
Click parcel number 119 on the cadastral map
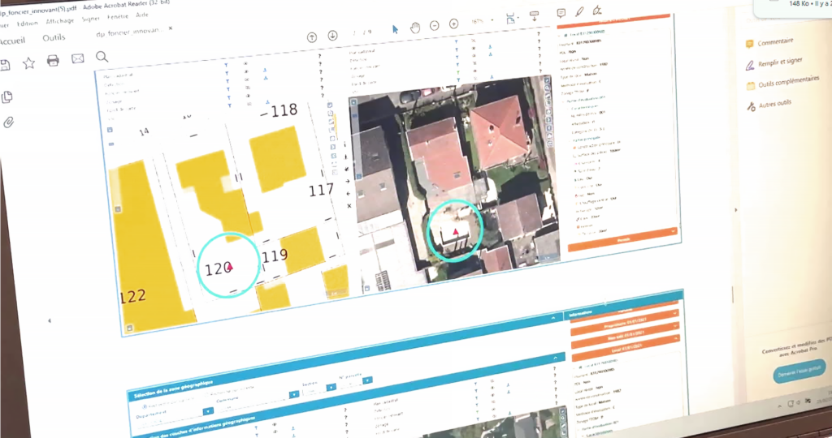pos(275,256)
